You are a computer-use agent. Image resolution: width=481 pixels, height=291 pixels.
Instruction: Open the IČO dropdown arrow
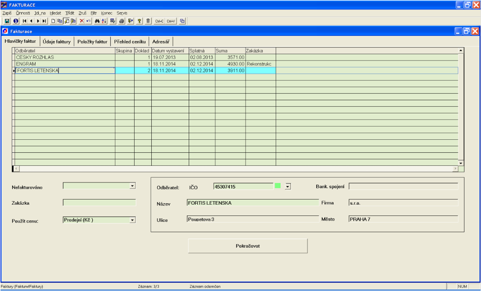(288, 186)
